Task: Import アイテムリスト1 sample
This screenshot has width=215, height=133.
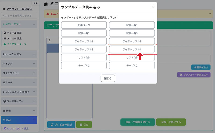Action: pyautogui.click(x=84, y=41)
